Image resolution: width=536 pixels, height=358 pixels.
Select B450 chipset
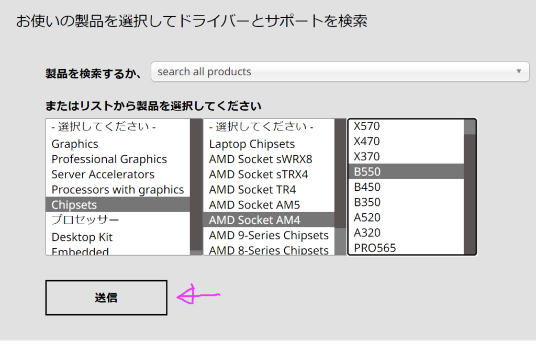click(406, 187)
